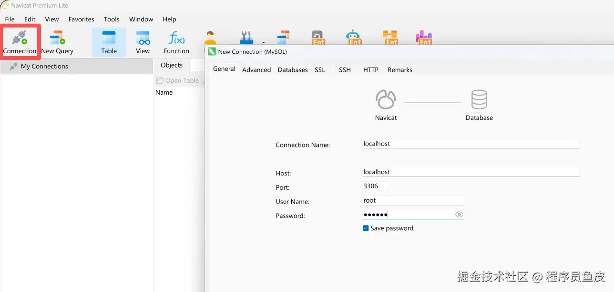Click the Others tools icon in toolbar
Image resolution: width=614 pixels, height=292 pixels.
246,38
